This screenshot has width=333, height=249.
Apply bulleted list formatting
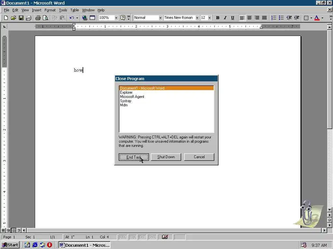[x=281, y=18]
